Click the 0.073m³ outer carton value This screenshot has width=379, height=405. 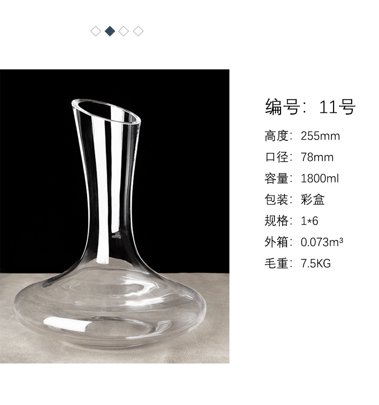tap(322, 242)
